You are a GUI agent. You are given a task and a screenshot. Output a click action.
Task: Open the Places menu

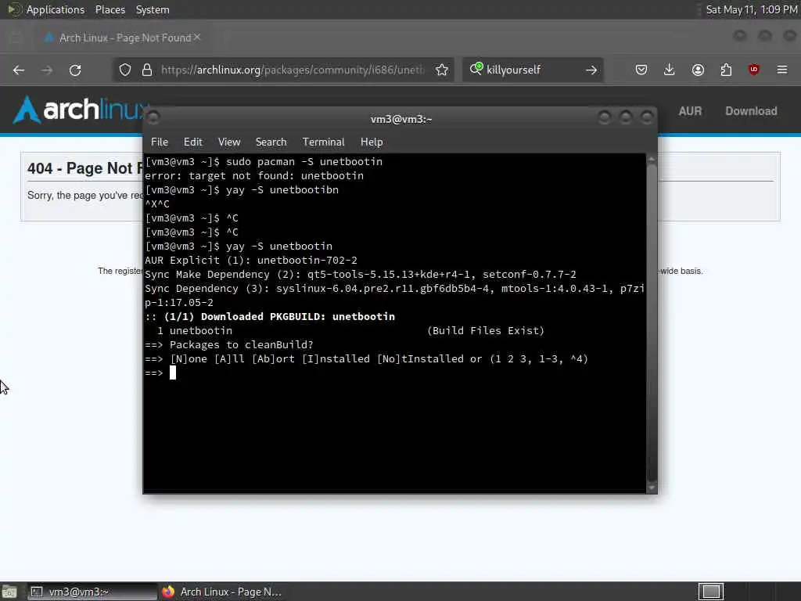[110, 9]
